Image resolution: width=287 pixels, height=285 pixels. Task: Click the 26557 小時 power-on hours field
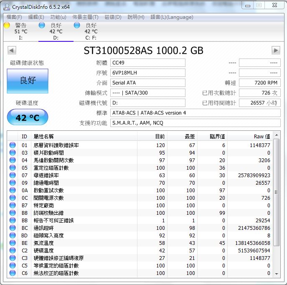(260, 103)
